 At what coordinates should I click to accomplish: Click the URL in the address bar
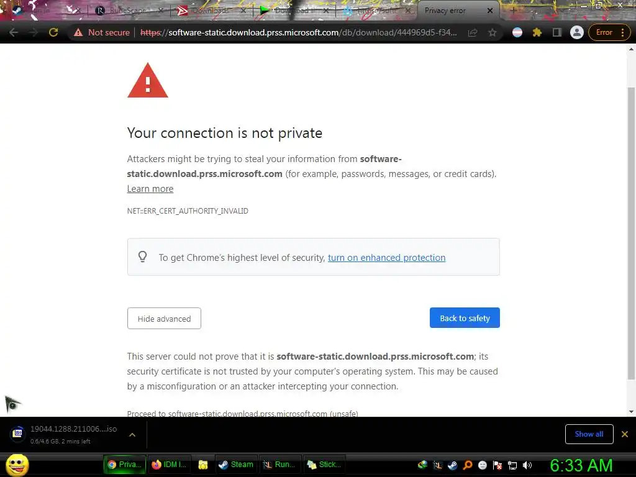(x=298, y=32)
